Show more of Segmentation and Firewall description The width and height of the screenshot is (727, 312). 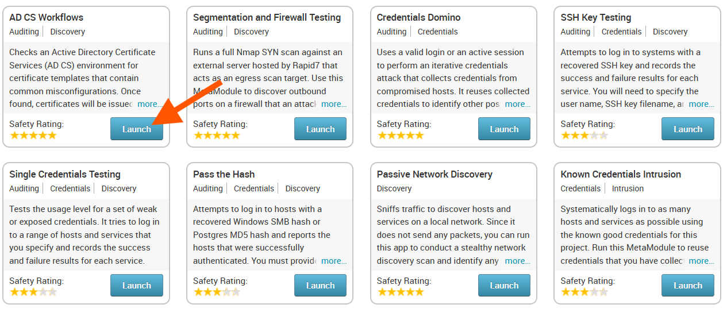pos(333,104)
